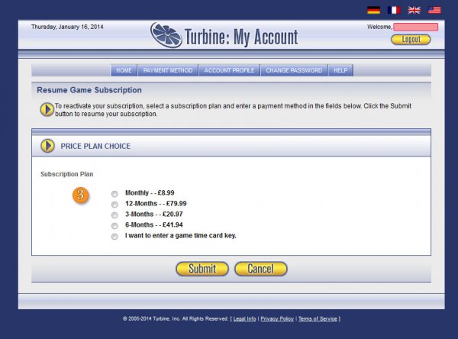Open the Help tab
The height and width of the screenshot is (339, 458).
340,70
